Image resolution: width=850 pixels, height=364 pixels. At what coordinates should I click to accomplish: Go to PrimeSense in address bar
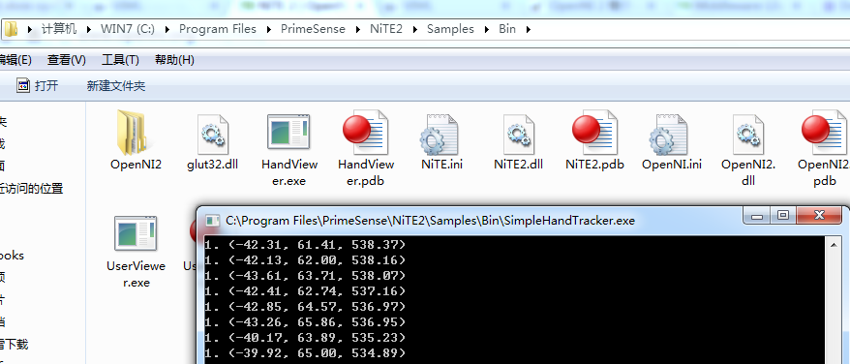[313, 29]
